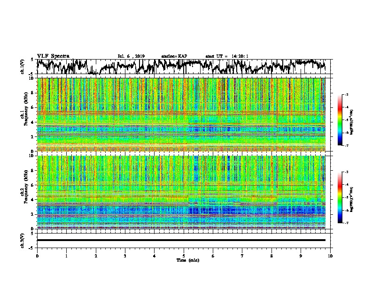
Task: Click the '-3' label on ch.2 color bar
Action: 347,172
